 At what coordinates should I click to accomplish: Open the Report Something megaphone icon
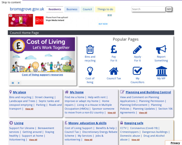click(161, 50)
